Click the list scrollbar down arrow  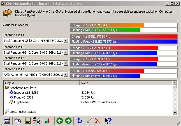coord(175,113)
